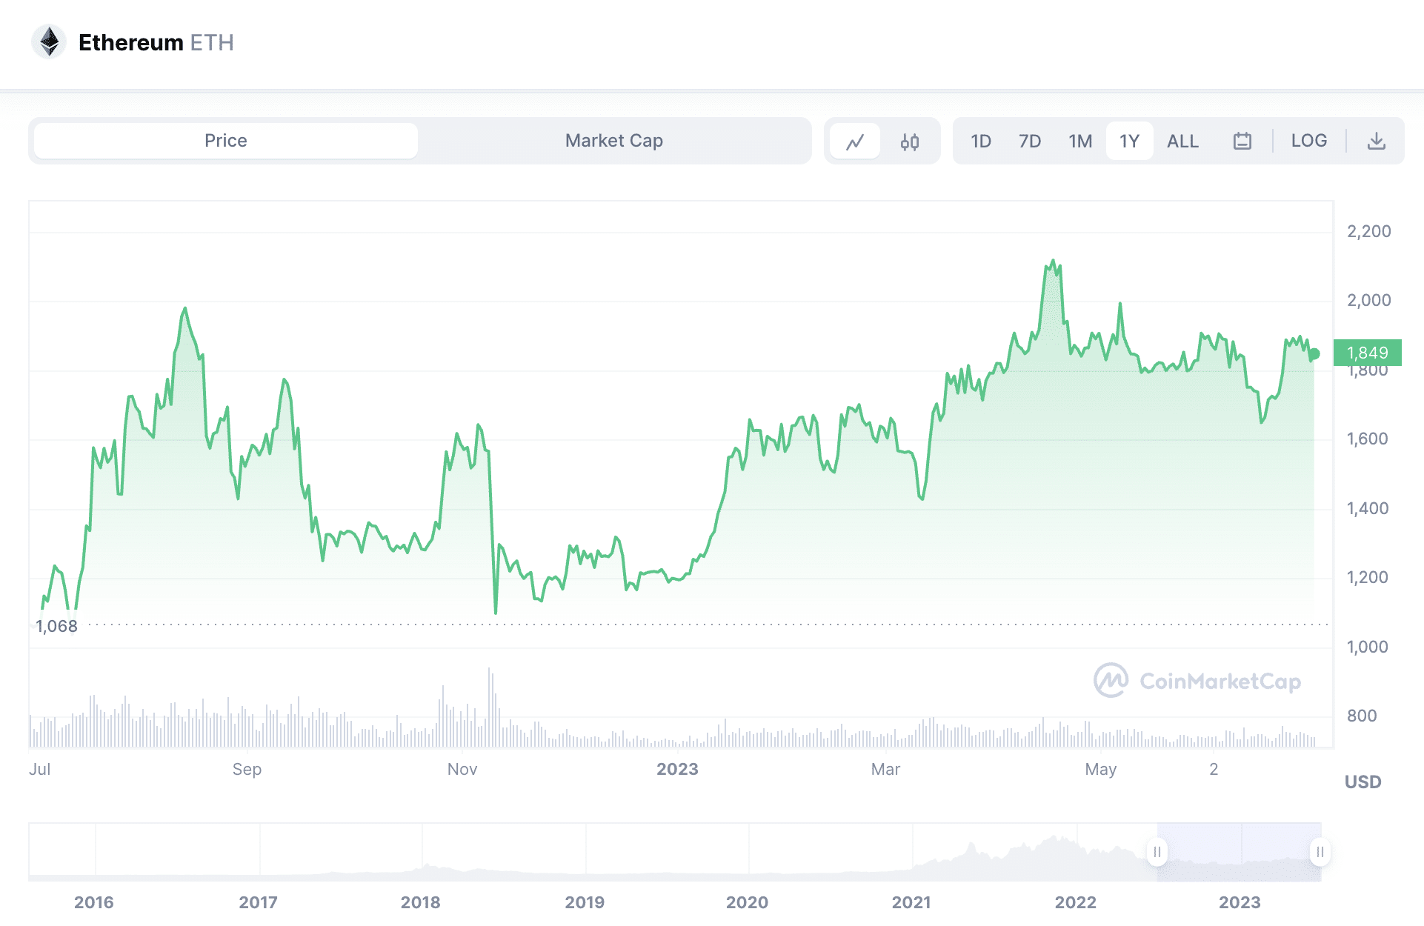Click the 1,600 y-axis label
This screenshot has width=1424, height=926.
point(1368,439)
